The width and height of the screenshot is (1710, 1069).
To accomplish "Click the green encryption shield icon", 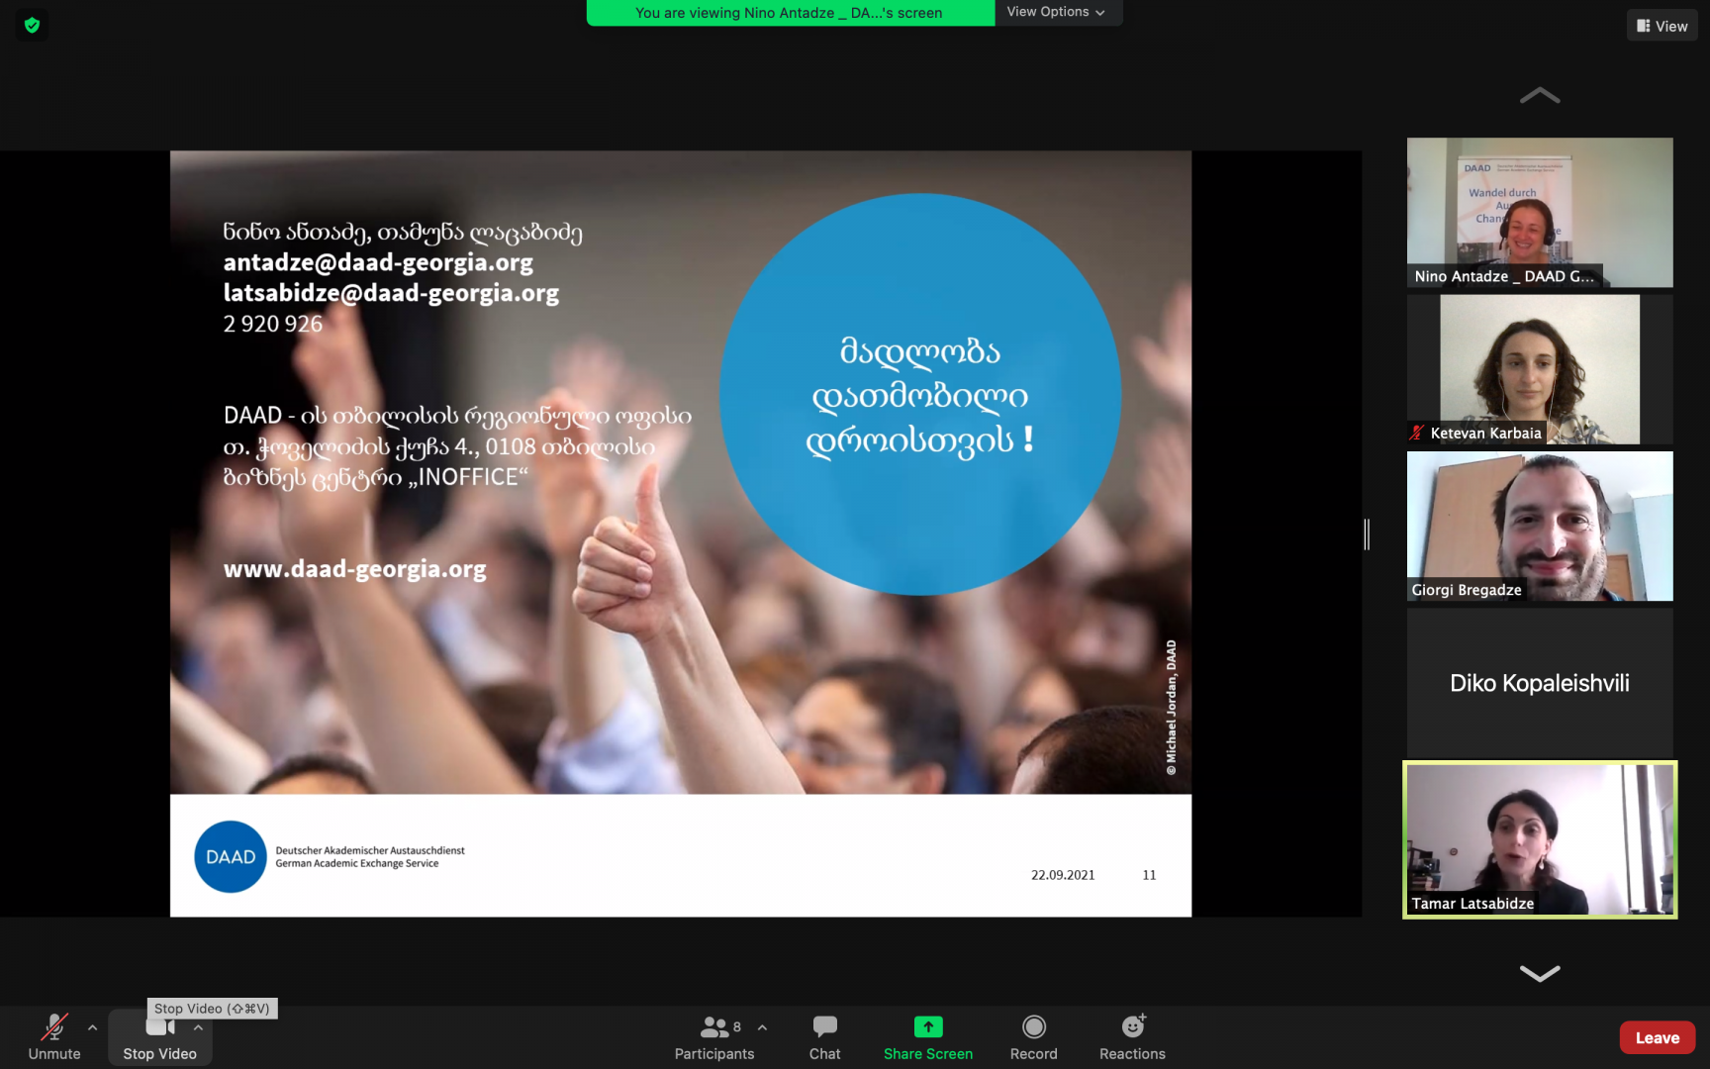I will (32, 25).
